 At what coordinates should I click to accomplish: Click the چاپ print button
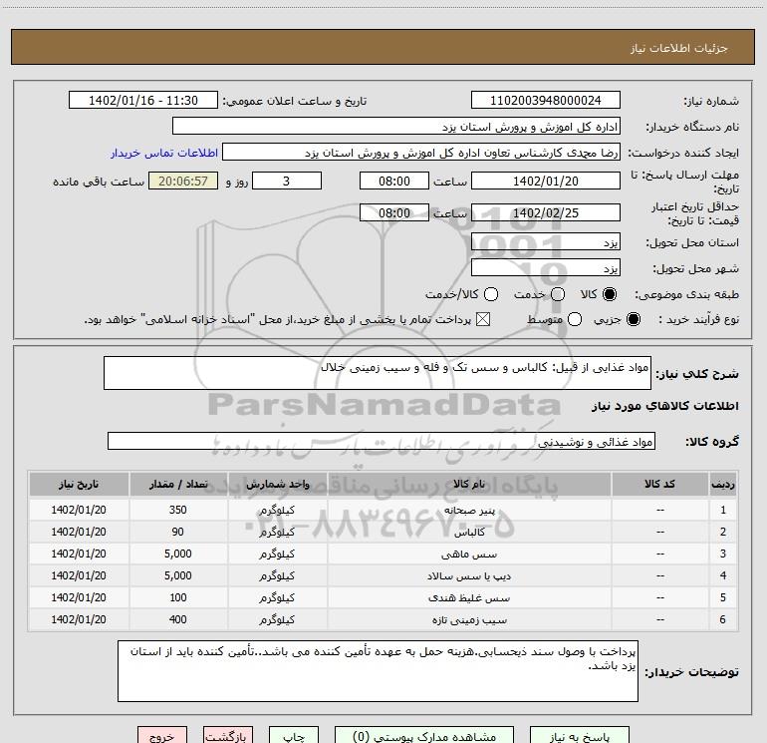pyautogui.click(x=294, y=735)
